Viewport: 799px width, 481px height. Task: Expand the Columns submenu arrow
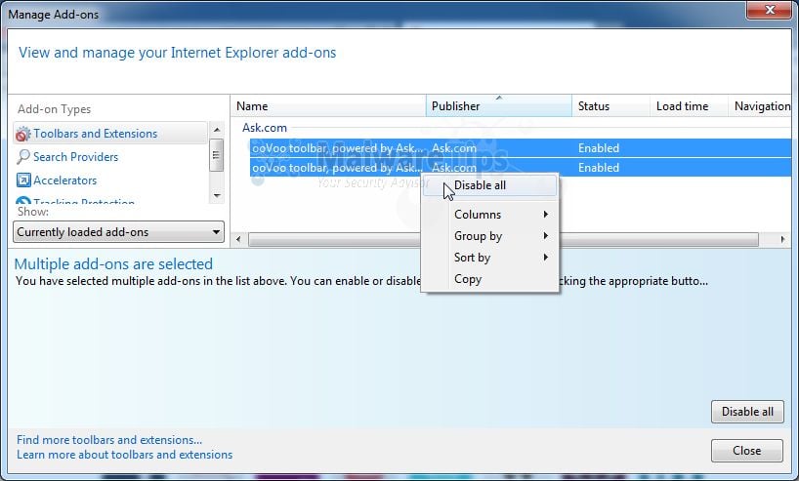(x=546, y=215)
